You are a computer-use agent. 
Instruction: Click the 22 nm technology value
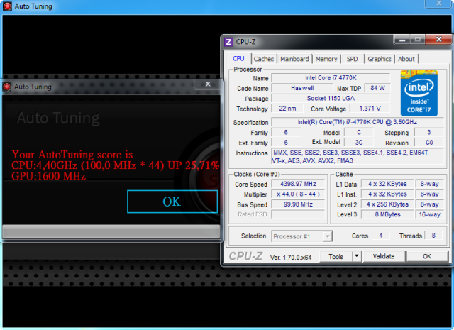click(x=287, y=109)
